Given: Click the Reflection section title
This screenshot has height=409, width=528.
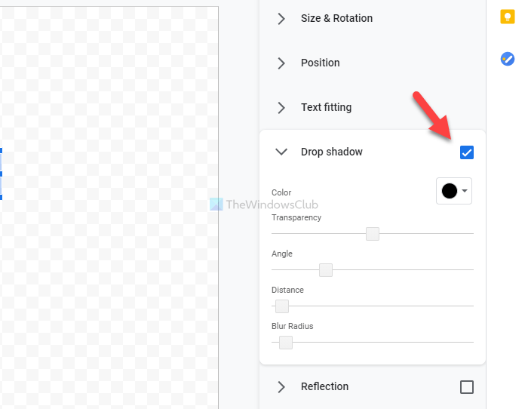Looking at the screenshot, I should point(324,387).
